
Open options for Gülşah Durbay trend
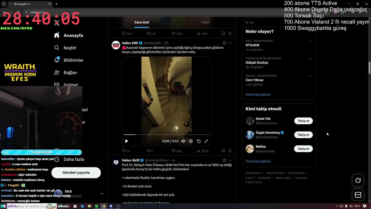pos(311,59)
